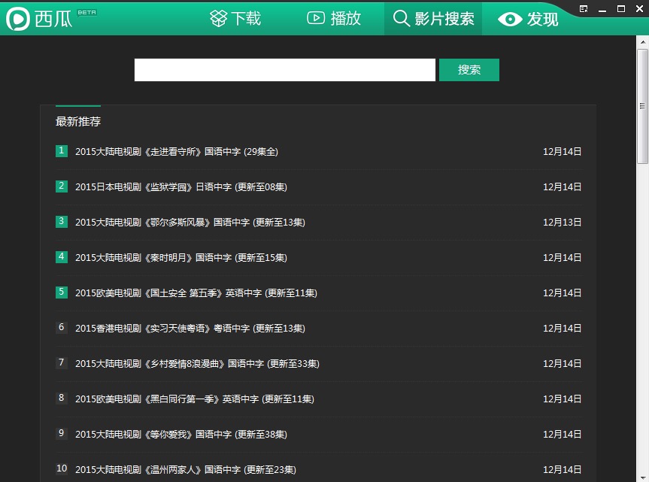649x482 pixels.
Task: Click the 12月13日 date beside 《鄂尔多斯风暴》
Action: point(561,222)
